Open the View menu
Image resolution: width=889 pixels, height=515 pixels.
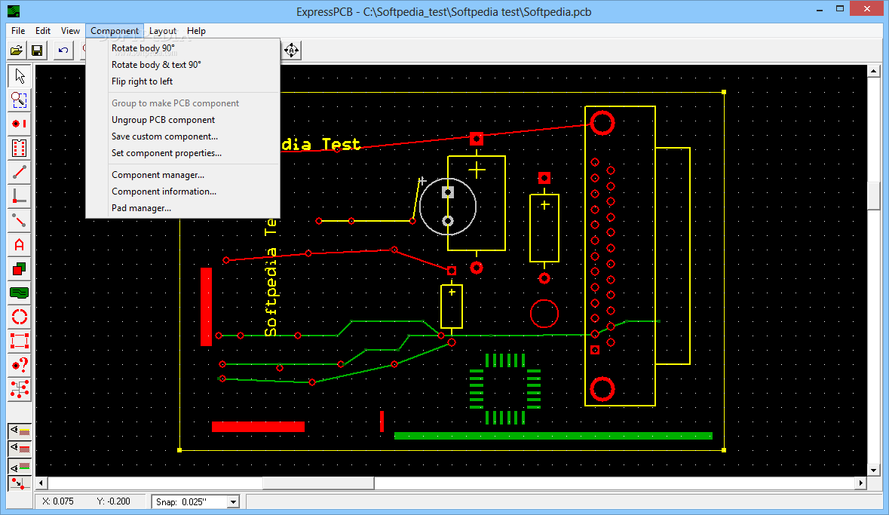(x=70, y=31)
